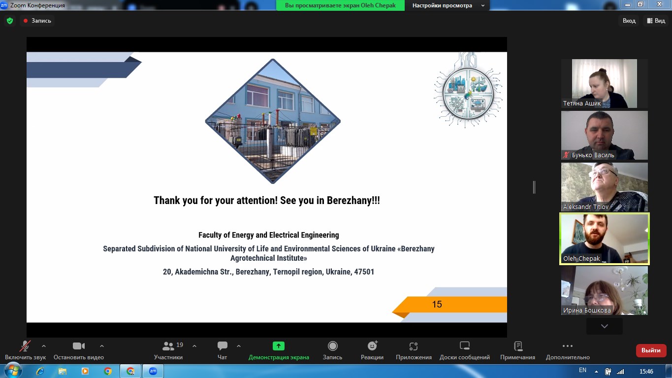Expand participants options arrow next to Участники
Screen dimensions: 672x378
[194, 346]
